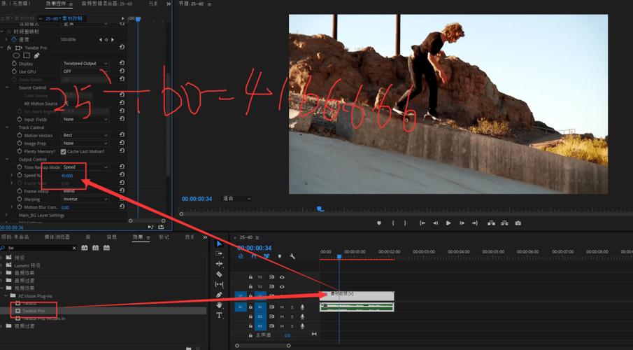
Task: Click the Accelerated Effects filter icon
Action: pyautogui.click(x=85, y=248)
